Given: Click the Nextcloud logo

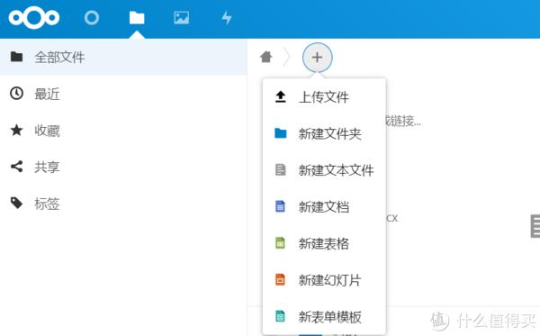Looking at the screenshot, I should click(34, 18).
